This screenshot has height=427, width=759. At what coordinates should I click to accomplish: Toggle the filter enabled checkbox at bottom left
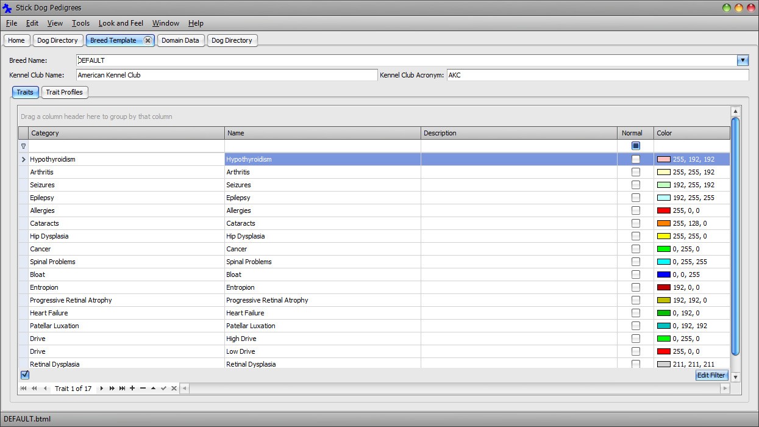(x=25, y=375)
